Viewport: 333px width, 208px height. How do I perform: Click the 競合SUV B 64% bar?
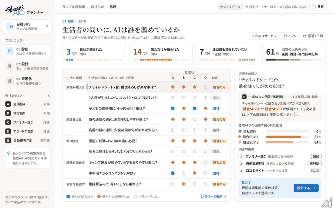(287, 142)
